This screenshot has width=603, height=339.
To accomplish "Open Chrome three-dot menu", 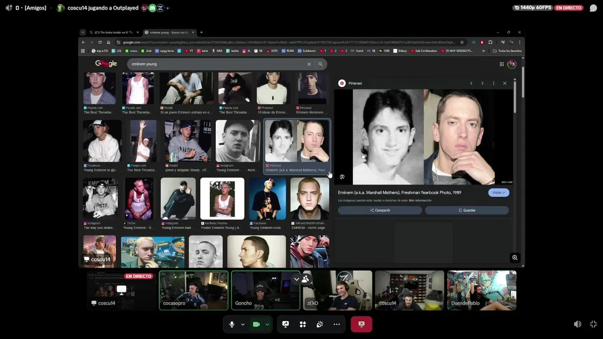I will coord(520,42).
